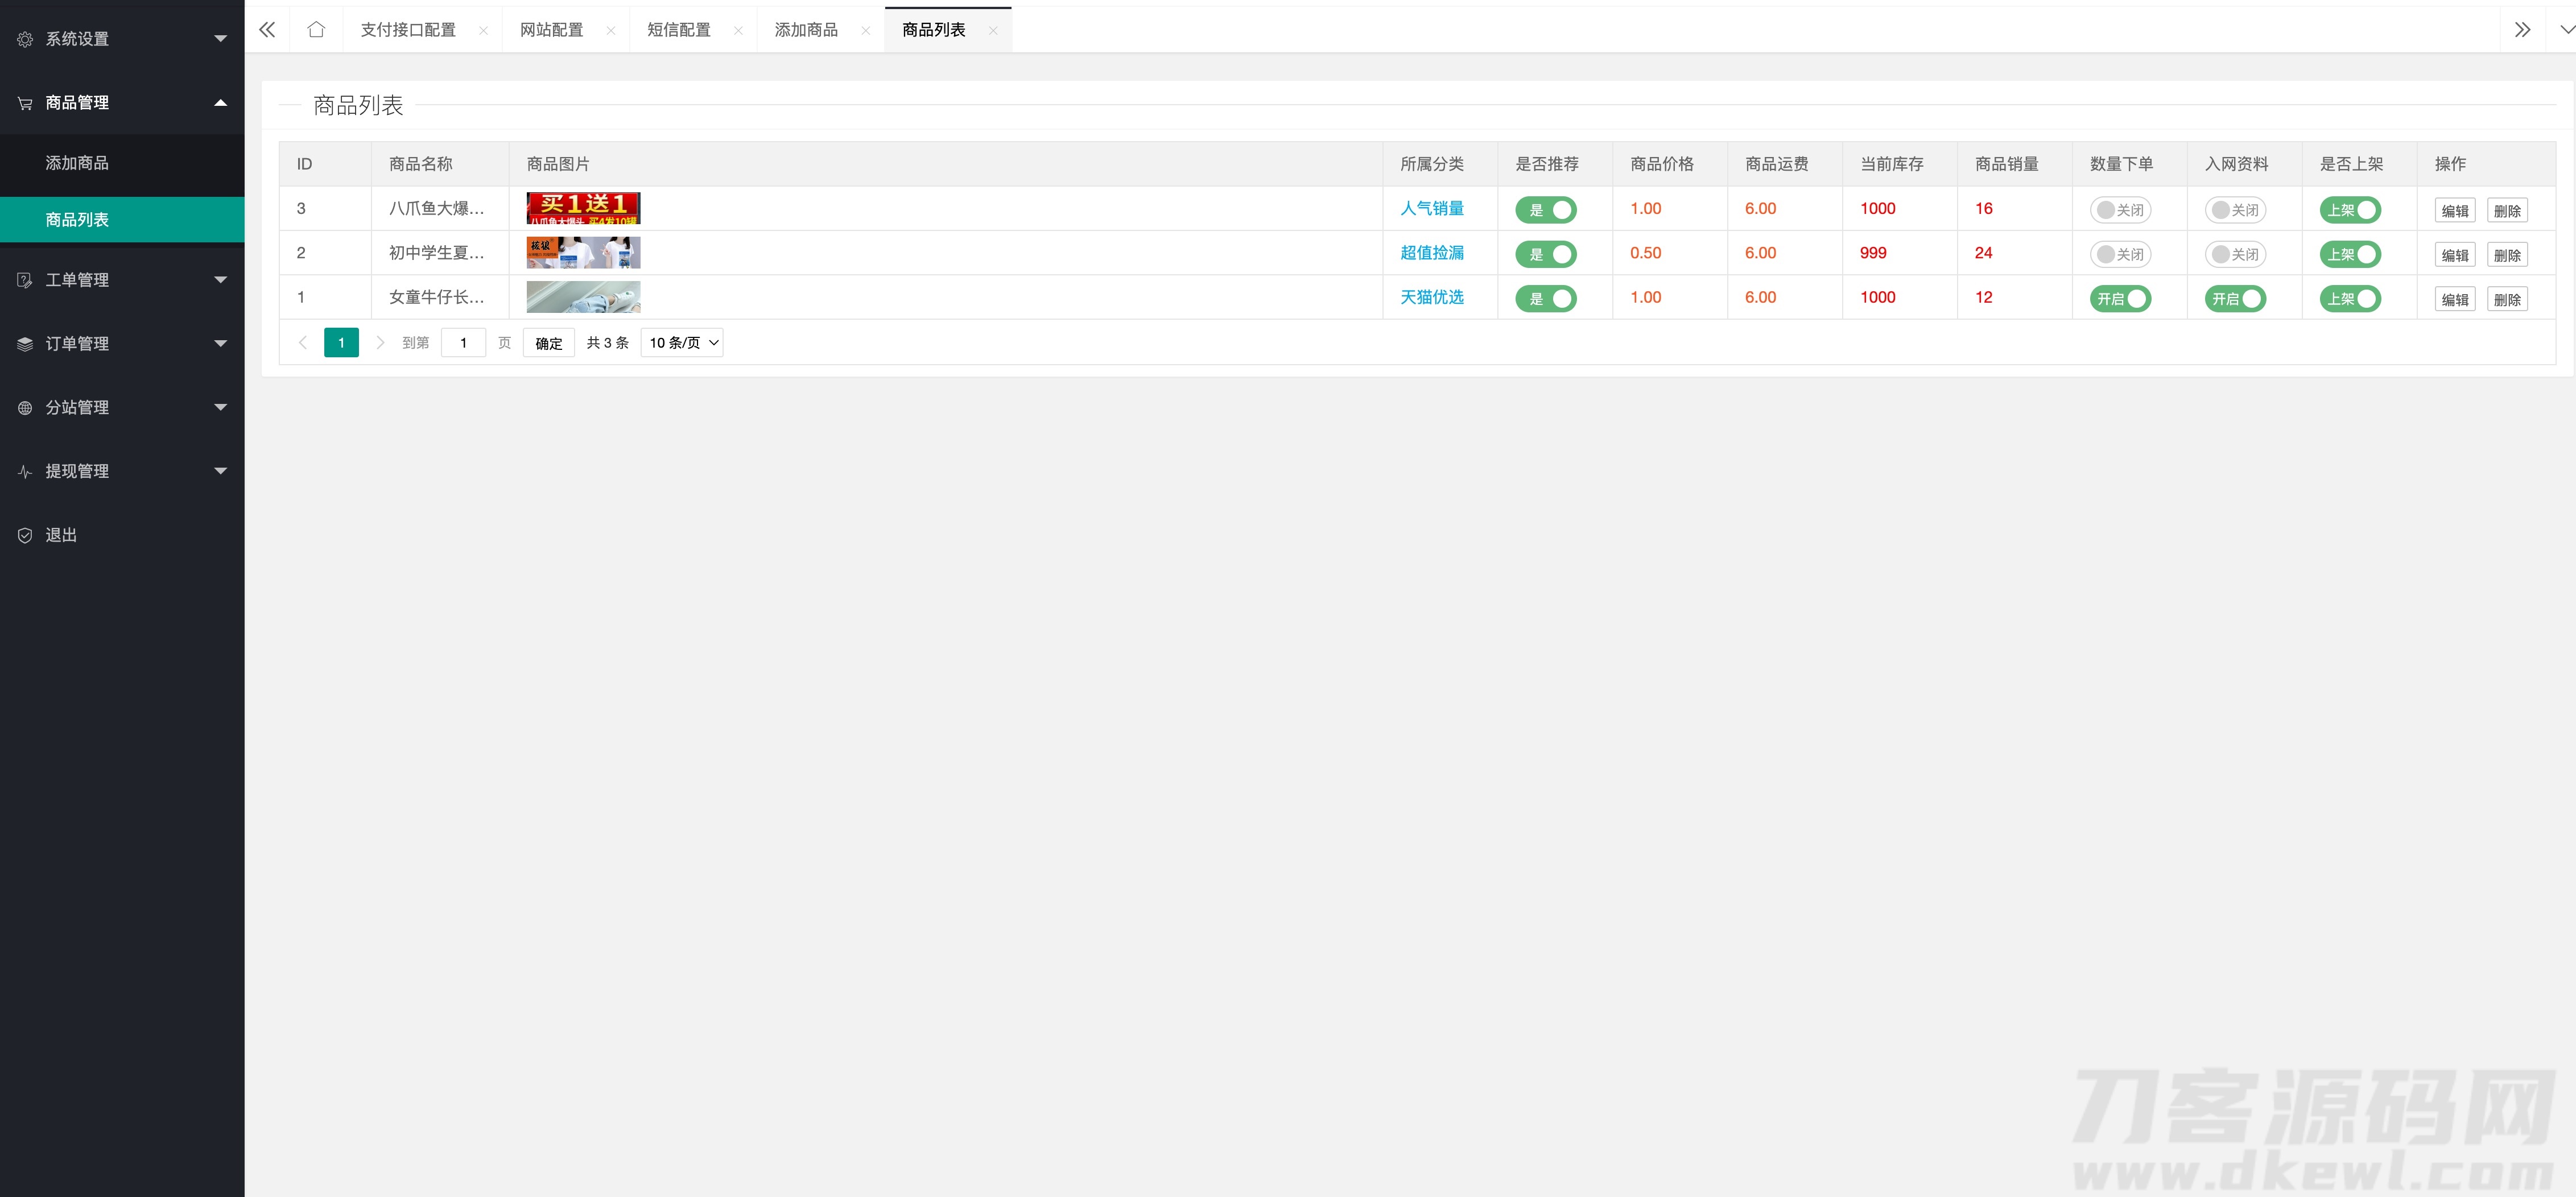The image size is (2576, 1197).
Task: Click the home icon tab
Action: coord(316,30)
